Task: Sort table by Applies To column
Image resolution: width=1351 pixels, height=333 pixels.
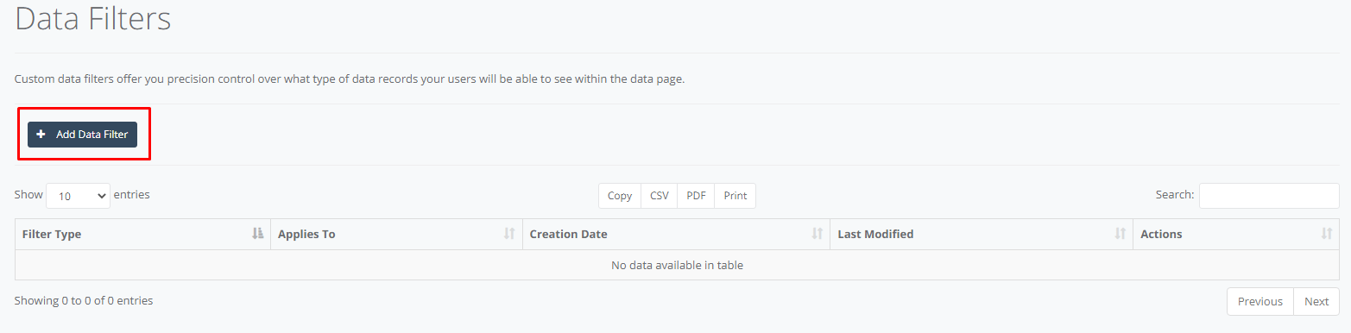Action: pyautogui.click(x=397, y=235)
